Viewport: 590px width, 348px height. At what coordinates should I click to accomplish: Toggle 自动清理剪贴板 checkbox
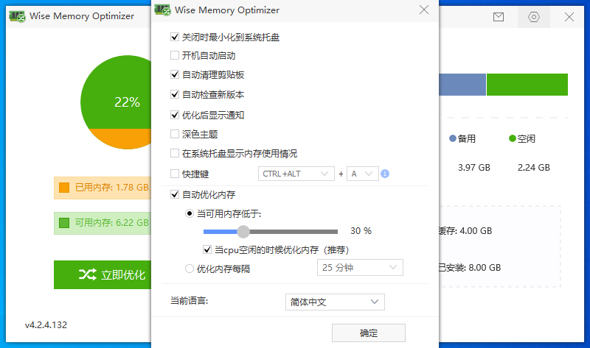[x=175, y=74]
